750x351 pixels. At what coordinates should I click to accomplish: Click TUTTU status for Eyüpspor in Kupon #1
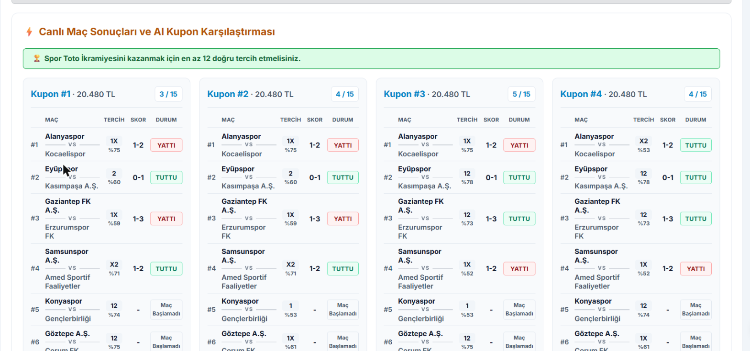tap(166, 177)
